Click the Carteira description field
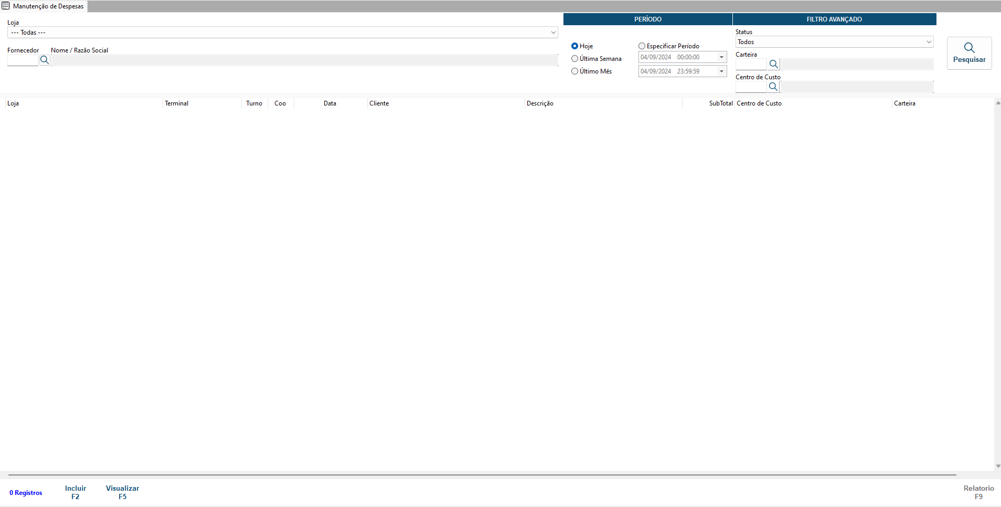This screenshot has width=1001, height=507. 857,65
